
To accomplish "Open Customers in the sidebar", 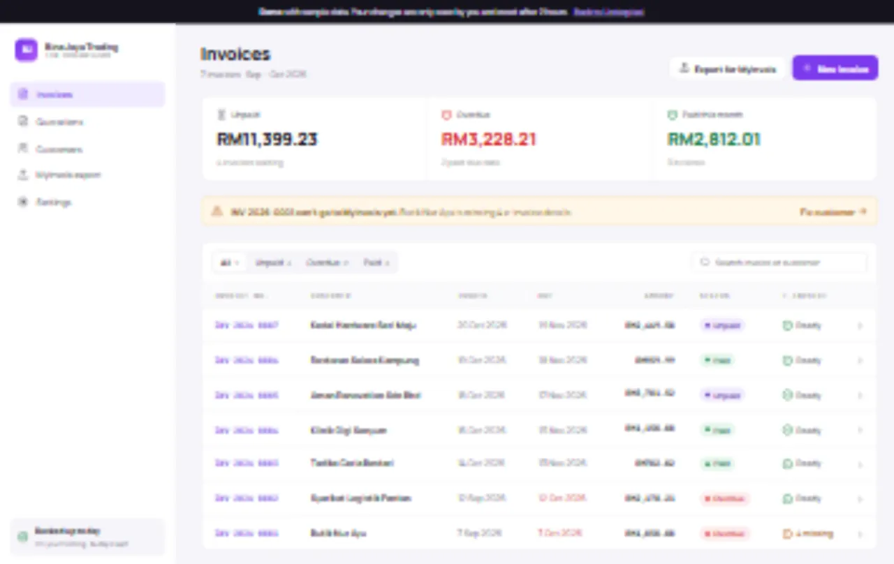I will [87, 149].
